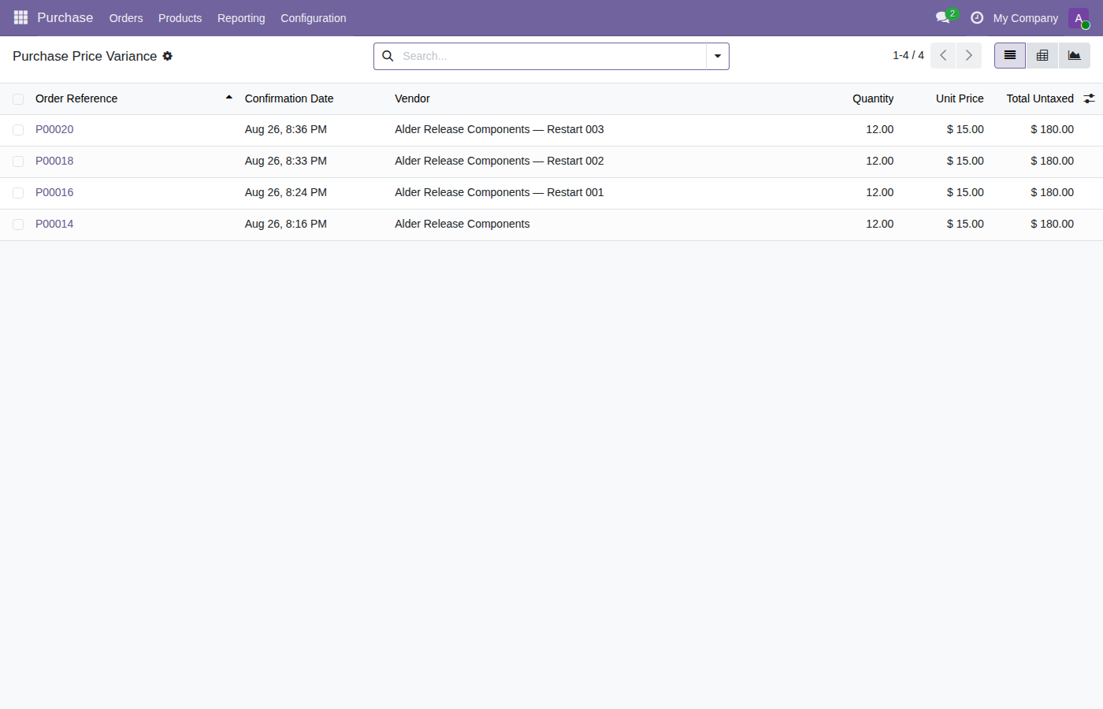This screenshot has height=709, width=1103.
Task: Tick the checkbox for P00016
Action: [18, 193]
